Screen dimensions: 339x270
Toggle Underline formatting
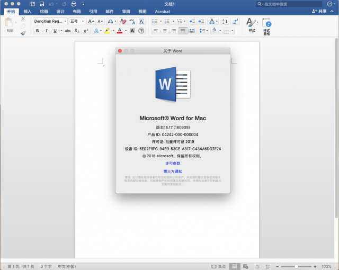click(x=55, y=31)
